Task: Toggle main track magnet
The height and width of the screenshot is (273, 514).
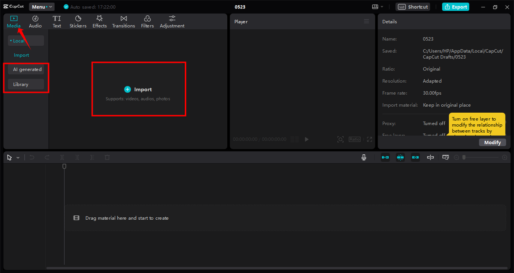Action: (385, 158)
